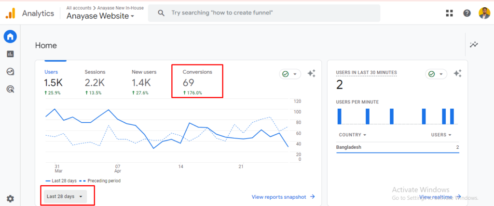This screenshot has height=206, width=494.
Task: Open the Anayase Website property selector
Action: pyautogui.click(x=100, y=16)
